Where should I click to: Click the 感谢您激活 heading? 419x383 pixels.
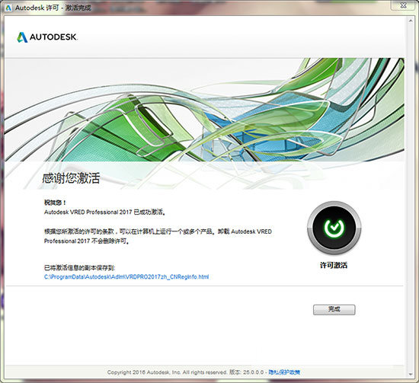71,178
